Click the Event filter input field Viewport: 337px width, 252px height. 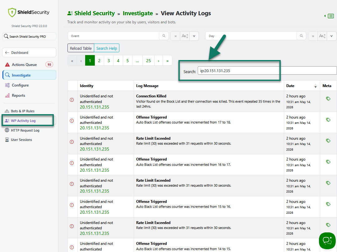[x=113, y=36]
